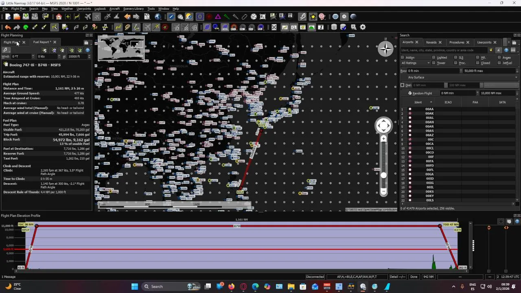Viewport: 521px width, 293px height.
Task: Click the Ident column sort header
Action: click(x=418, y=102)
